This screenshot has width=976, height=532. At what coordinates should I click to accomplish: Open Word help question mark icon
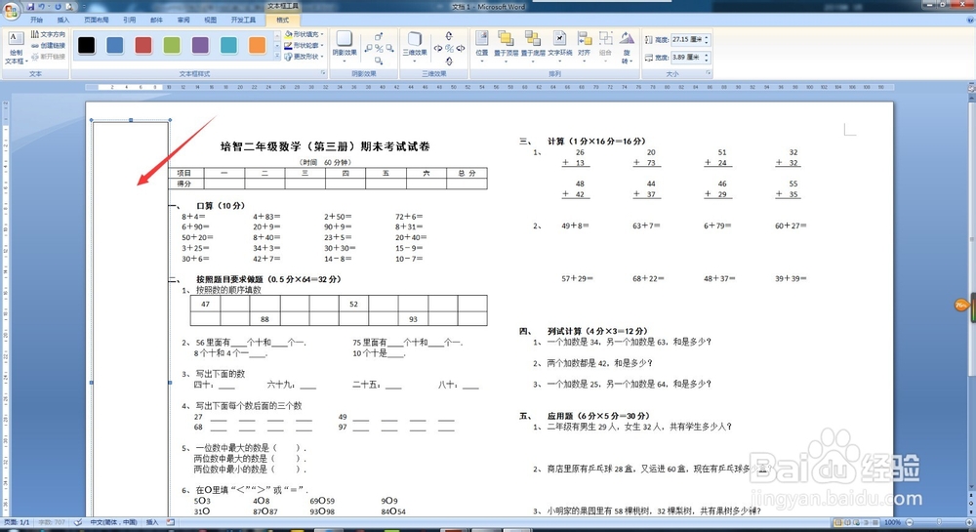(x=970, y=20)
